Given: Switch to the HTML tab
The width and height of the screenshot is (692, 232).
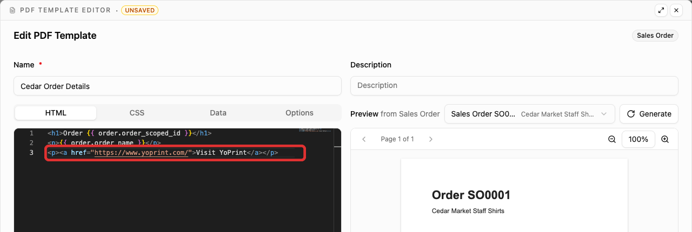Looking at the screenshot, I should point(56,113).
